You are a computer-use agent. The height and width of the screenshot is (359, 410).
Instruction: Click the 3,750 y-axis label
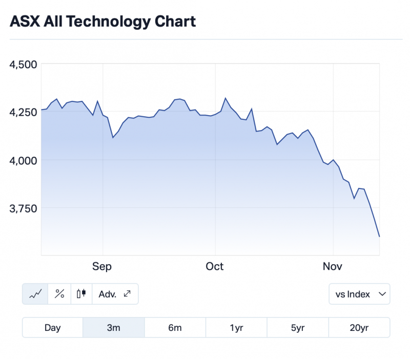click(x=24, y=208)
